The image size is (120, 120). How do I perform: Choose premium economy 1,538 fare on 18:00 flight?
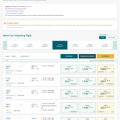(87, 94)
